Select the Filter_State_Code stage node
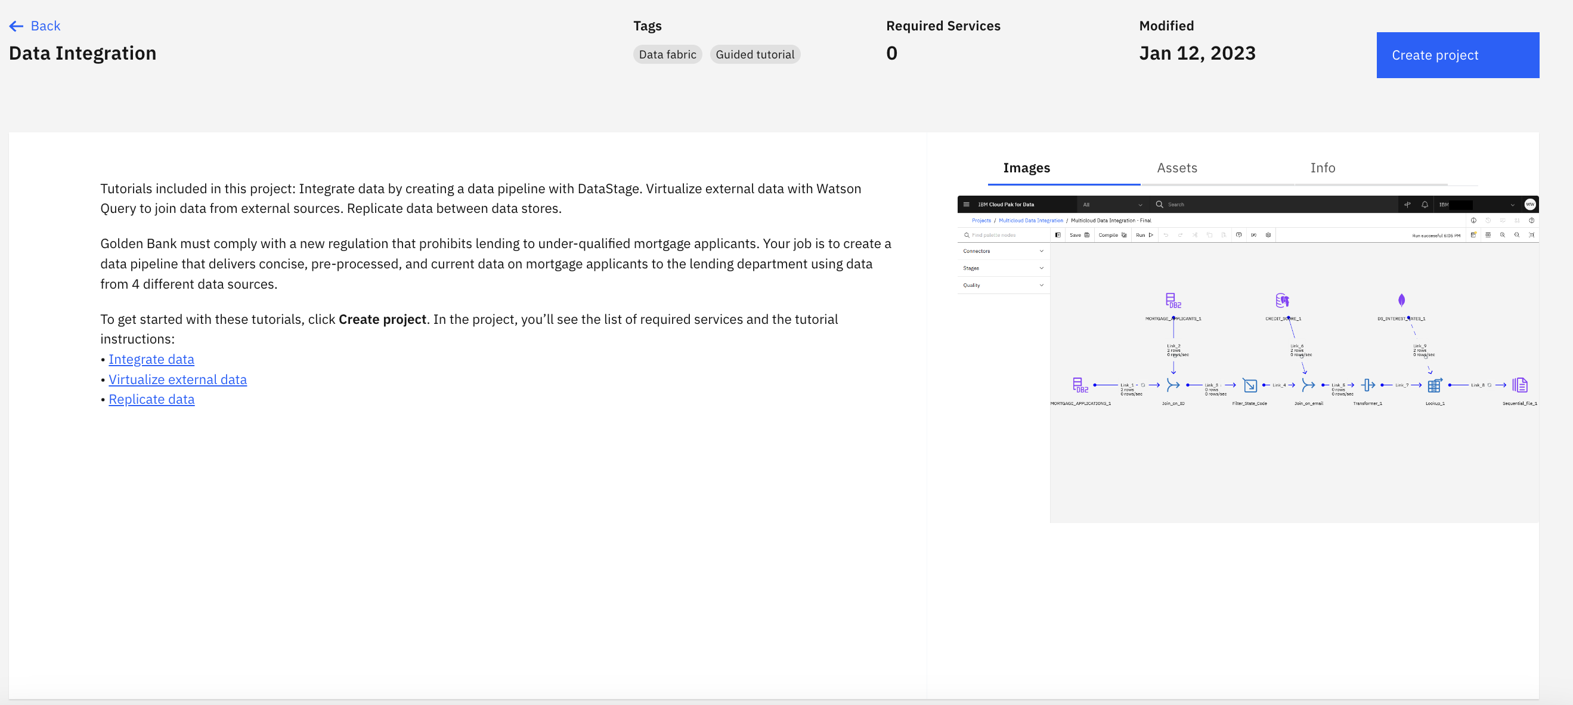Screen dimensions: 1573x705 (1250, 385)
